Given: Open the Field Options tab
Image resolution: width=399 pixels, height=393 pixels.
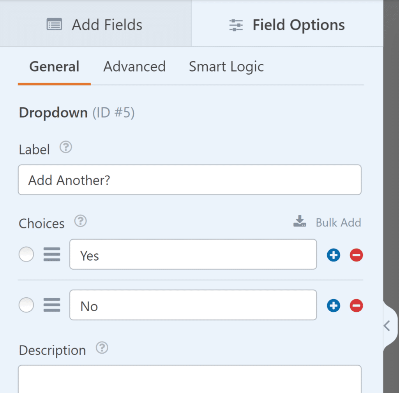Looking at the screenshot, I should click(x=287, y=25).
